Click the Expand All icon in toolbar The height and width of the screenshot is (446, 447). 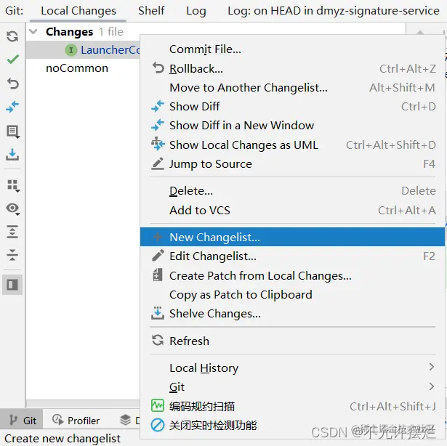[x=12, y=232]
